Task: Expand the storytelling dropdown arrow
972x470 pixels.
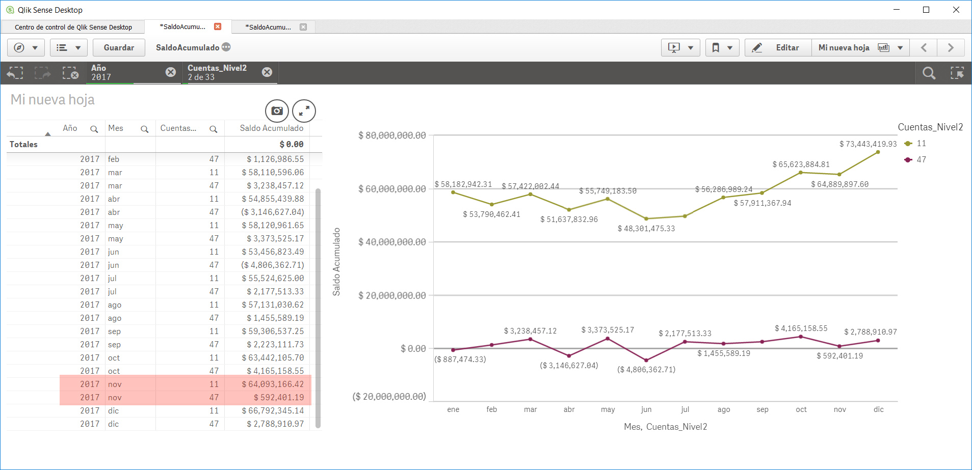Action: pyautogui.click(x=691, y=48)
